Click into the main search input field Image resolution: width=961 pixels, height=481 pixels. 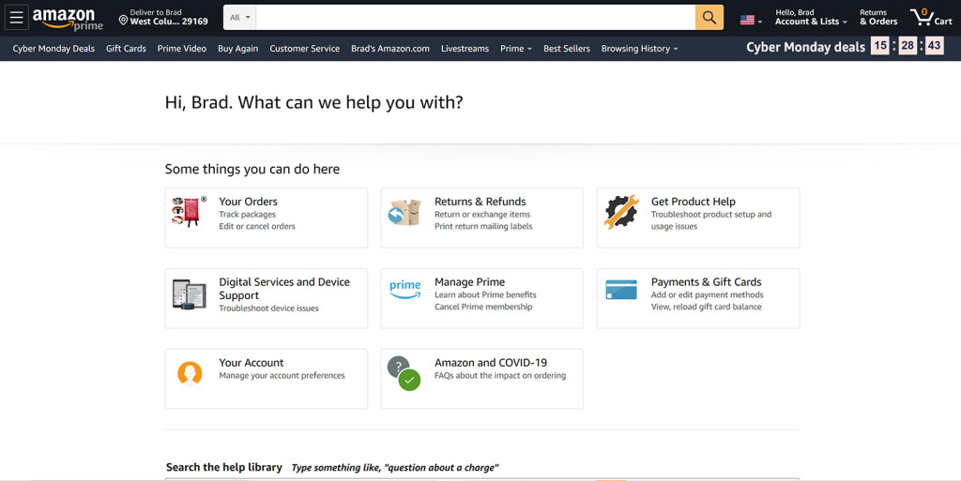[476, 18]
